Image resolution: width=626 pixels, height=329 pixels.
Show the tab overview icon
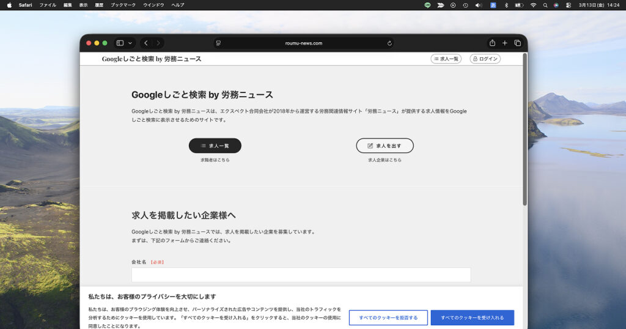[517, 43]
